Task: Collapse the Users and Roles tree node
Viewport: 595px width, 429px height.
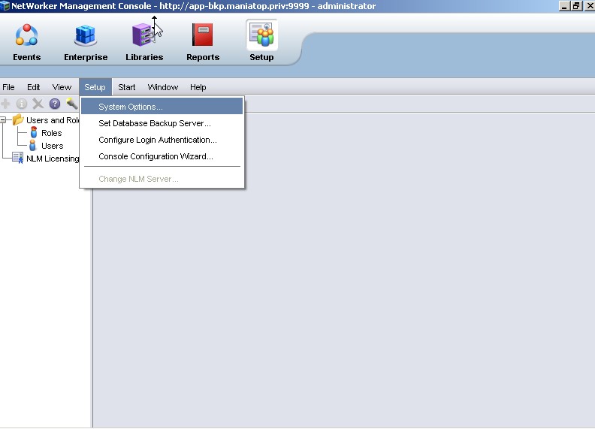Action: 3,120
